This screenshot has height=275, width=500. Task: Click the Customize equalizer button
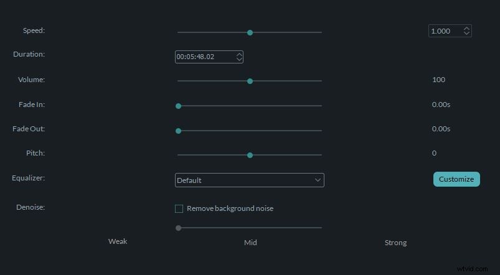click(x=456, y=179)
